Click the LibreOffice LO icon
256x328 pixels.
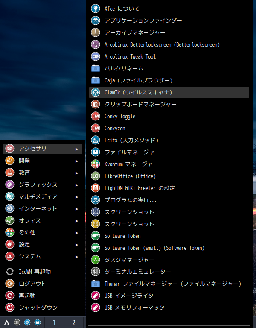point(96,176)
